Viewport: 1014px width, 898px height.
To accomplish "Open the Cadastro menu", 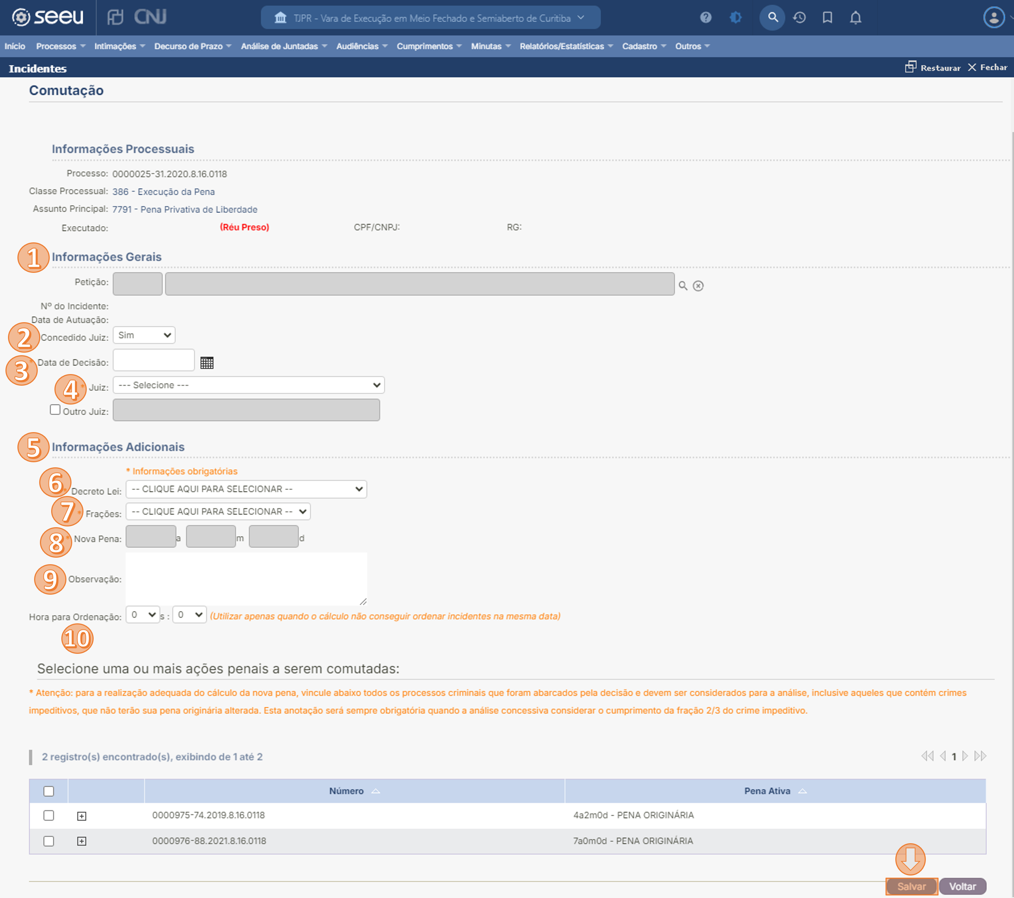I will click(x=644, y=46).
